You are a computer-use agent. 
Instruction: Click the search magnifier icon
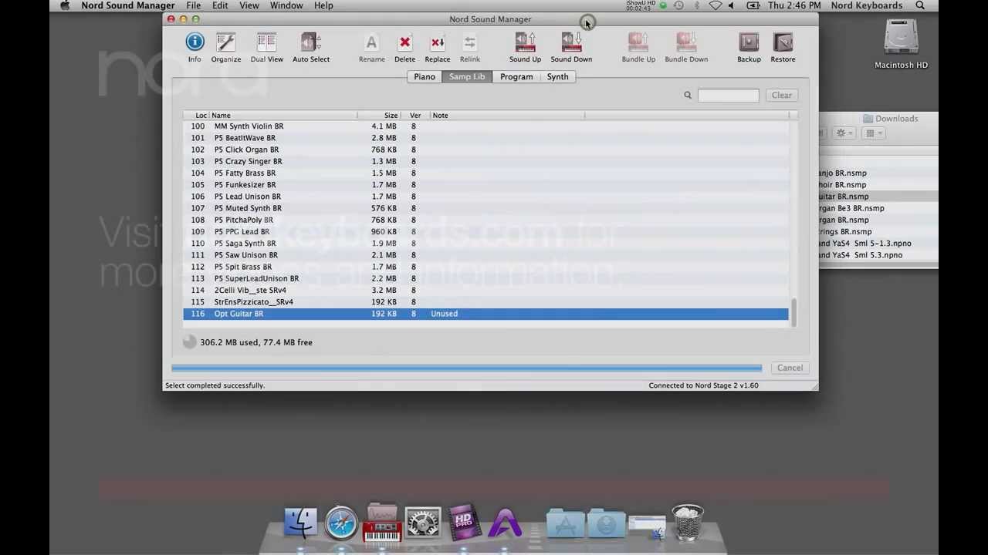[688, 95]
